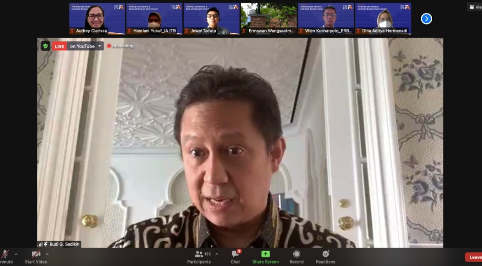Expand video options caret beside Start Video

pyautogui.click(x=47, y=254)
